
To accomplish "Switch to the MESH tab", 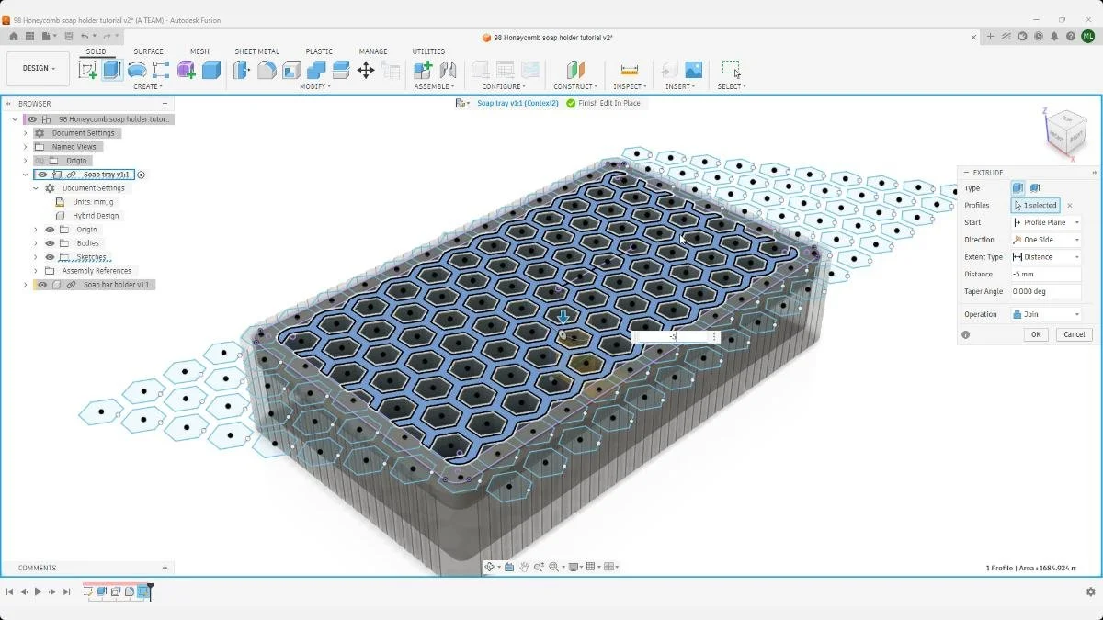I will coord(199,51).
